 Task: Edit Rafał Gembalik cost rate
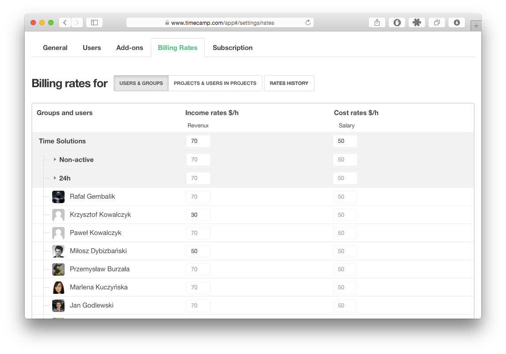click(345, 197)
